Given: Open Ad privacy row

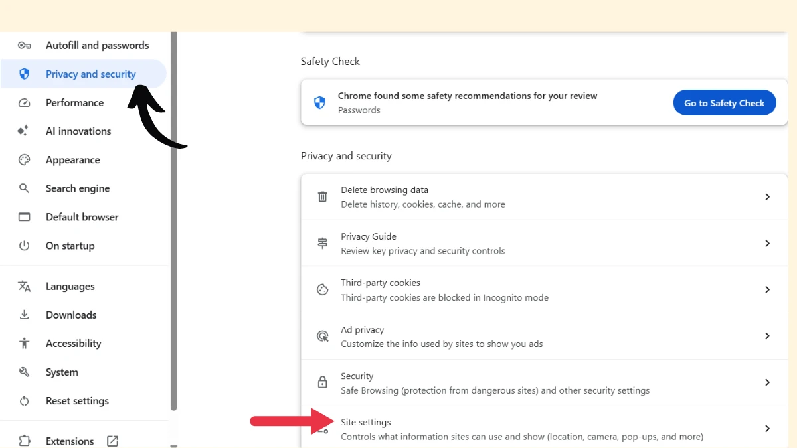Looking at the screenshot, I should point(545,336).
